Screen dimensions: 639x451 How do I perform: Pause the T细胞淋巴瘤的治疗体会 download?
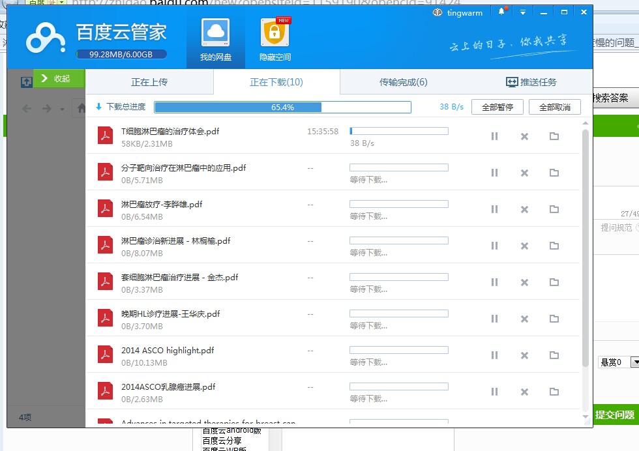(x=494, y=137)
